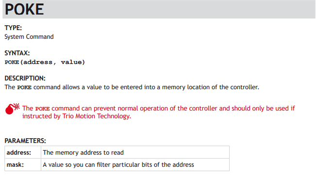
Task: Click the System Command text
Action: coord(29,37)
